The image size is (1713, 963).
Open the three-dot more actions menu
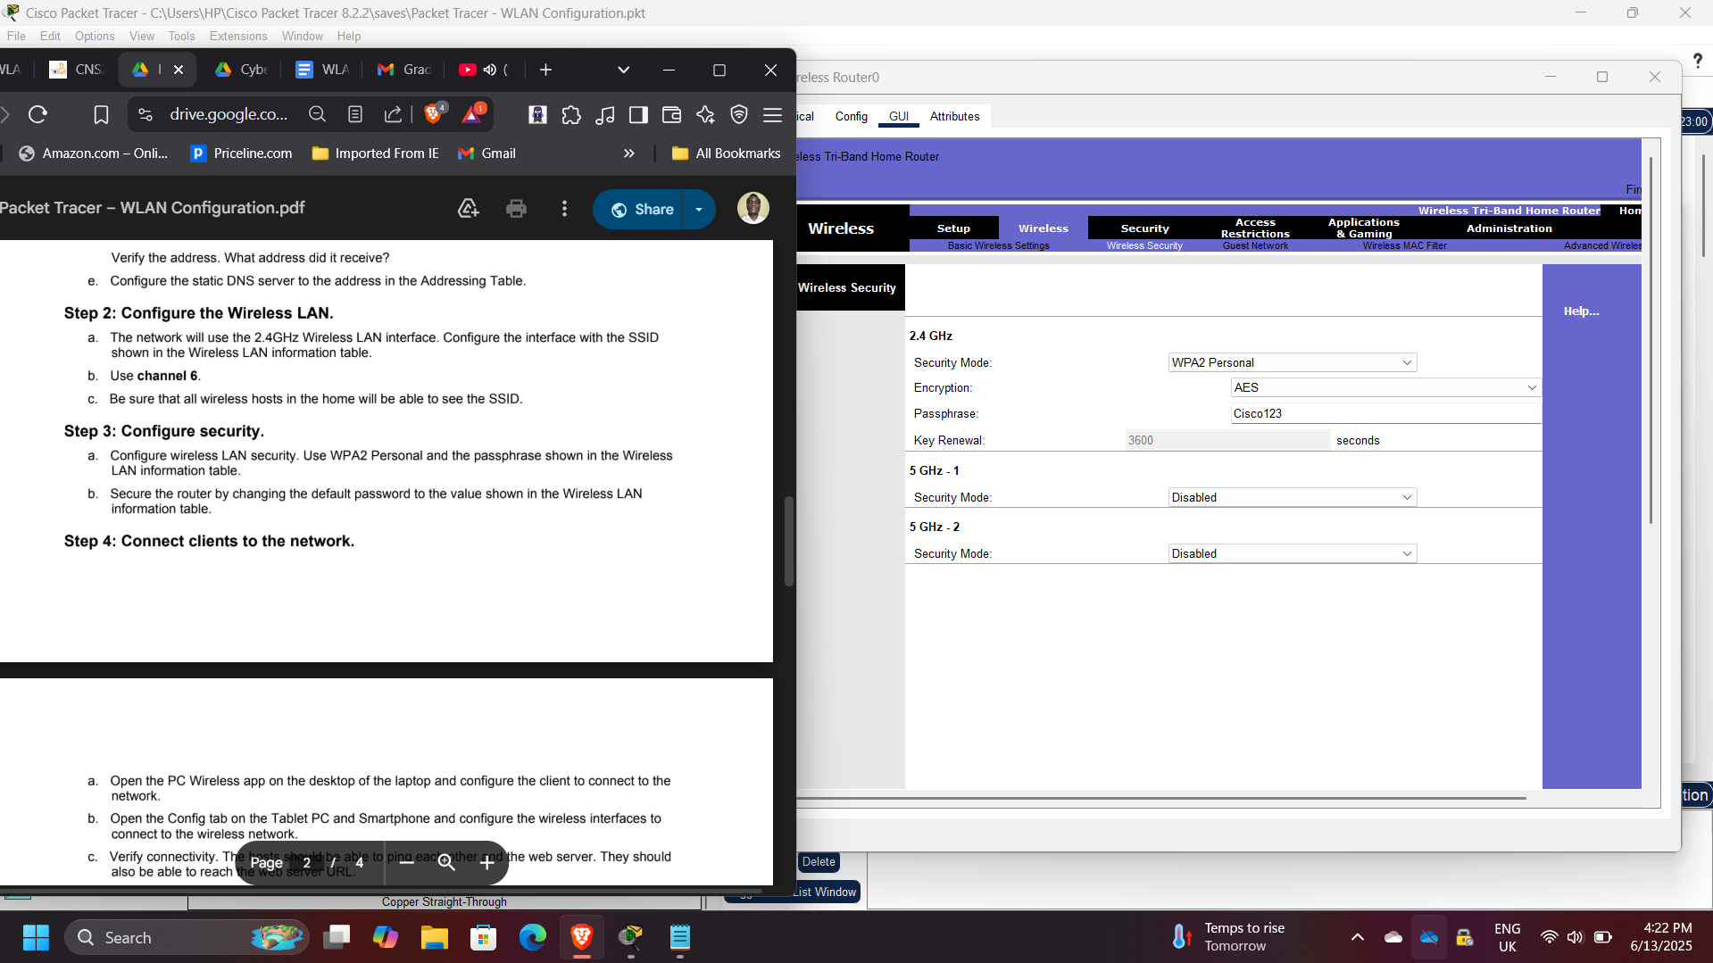coord(564,209)
